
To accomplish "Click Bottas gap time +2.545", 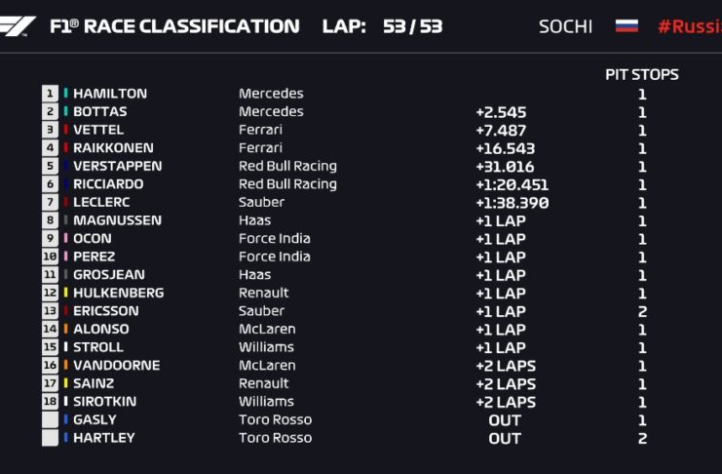I will [x=501, y=112].
